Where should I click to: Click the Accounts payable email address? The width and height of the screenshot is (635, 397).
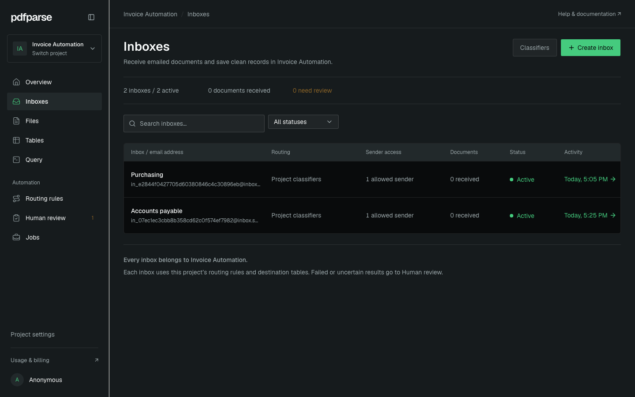195,221
